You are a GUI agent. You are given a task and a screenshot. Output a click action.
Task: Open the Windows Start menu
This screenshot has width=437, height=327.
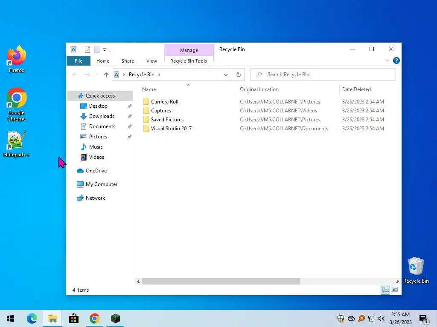coord(10,318)
